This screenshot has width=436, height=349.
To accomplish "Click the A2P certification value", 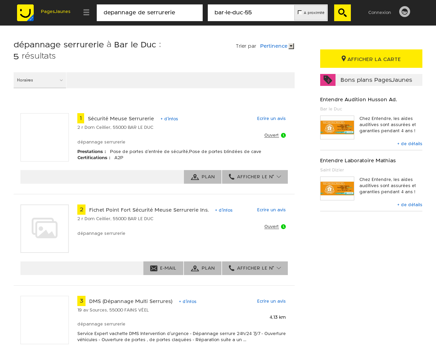I will click(119, 158).
